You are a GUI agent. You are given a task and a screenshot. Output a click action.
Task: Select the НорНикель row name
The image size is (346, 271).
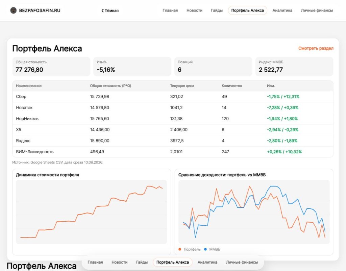coord(27,119)
